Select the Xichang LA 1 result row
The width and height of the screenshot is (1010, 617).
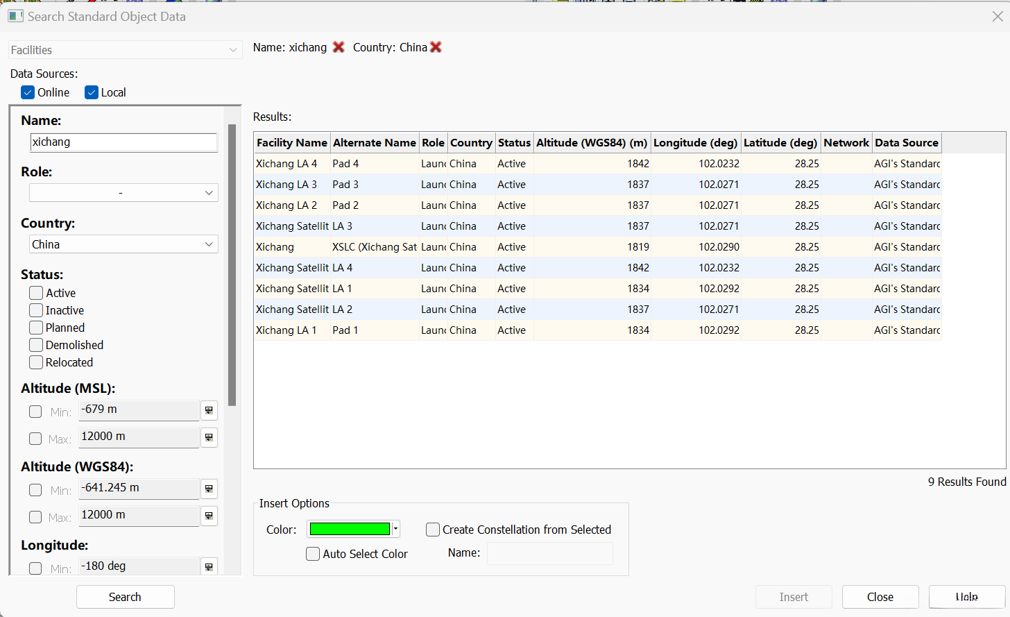(597, 330)
